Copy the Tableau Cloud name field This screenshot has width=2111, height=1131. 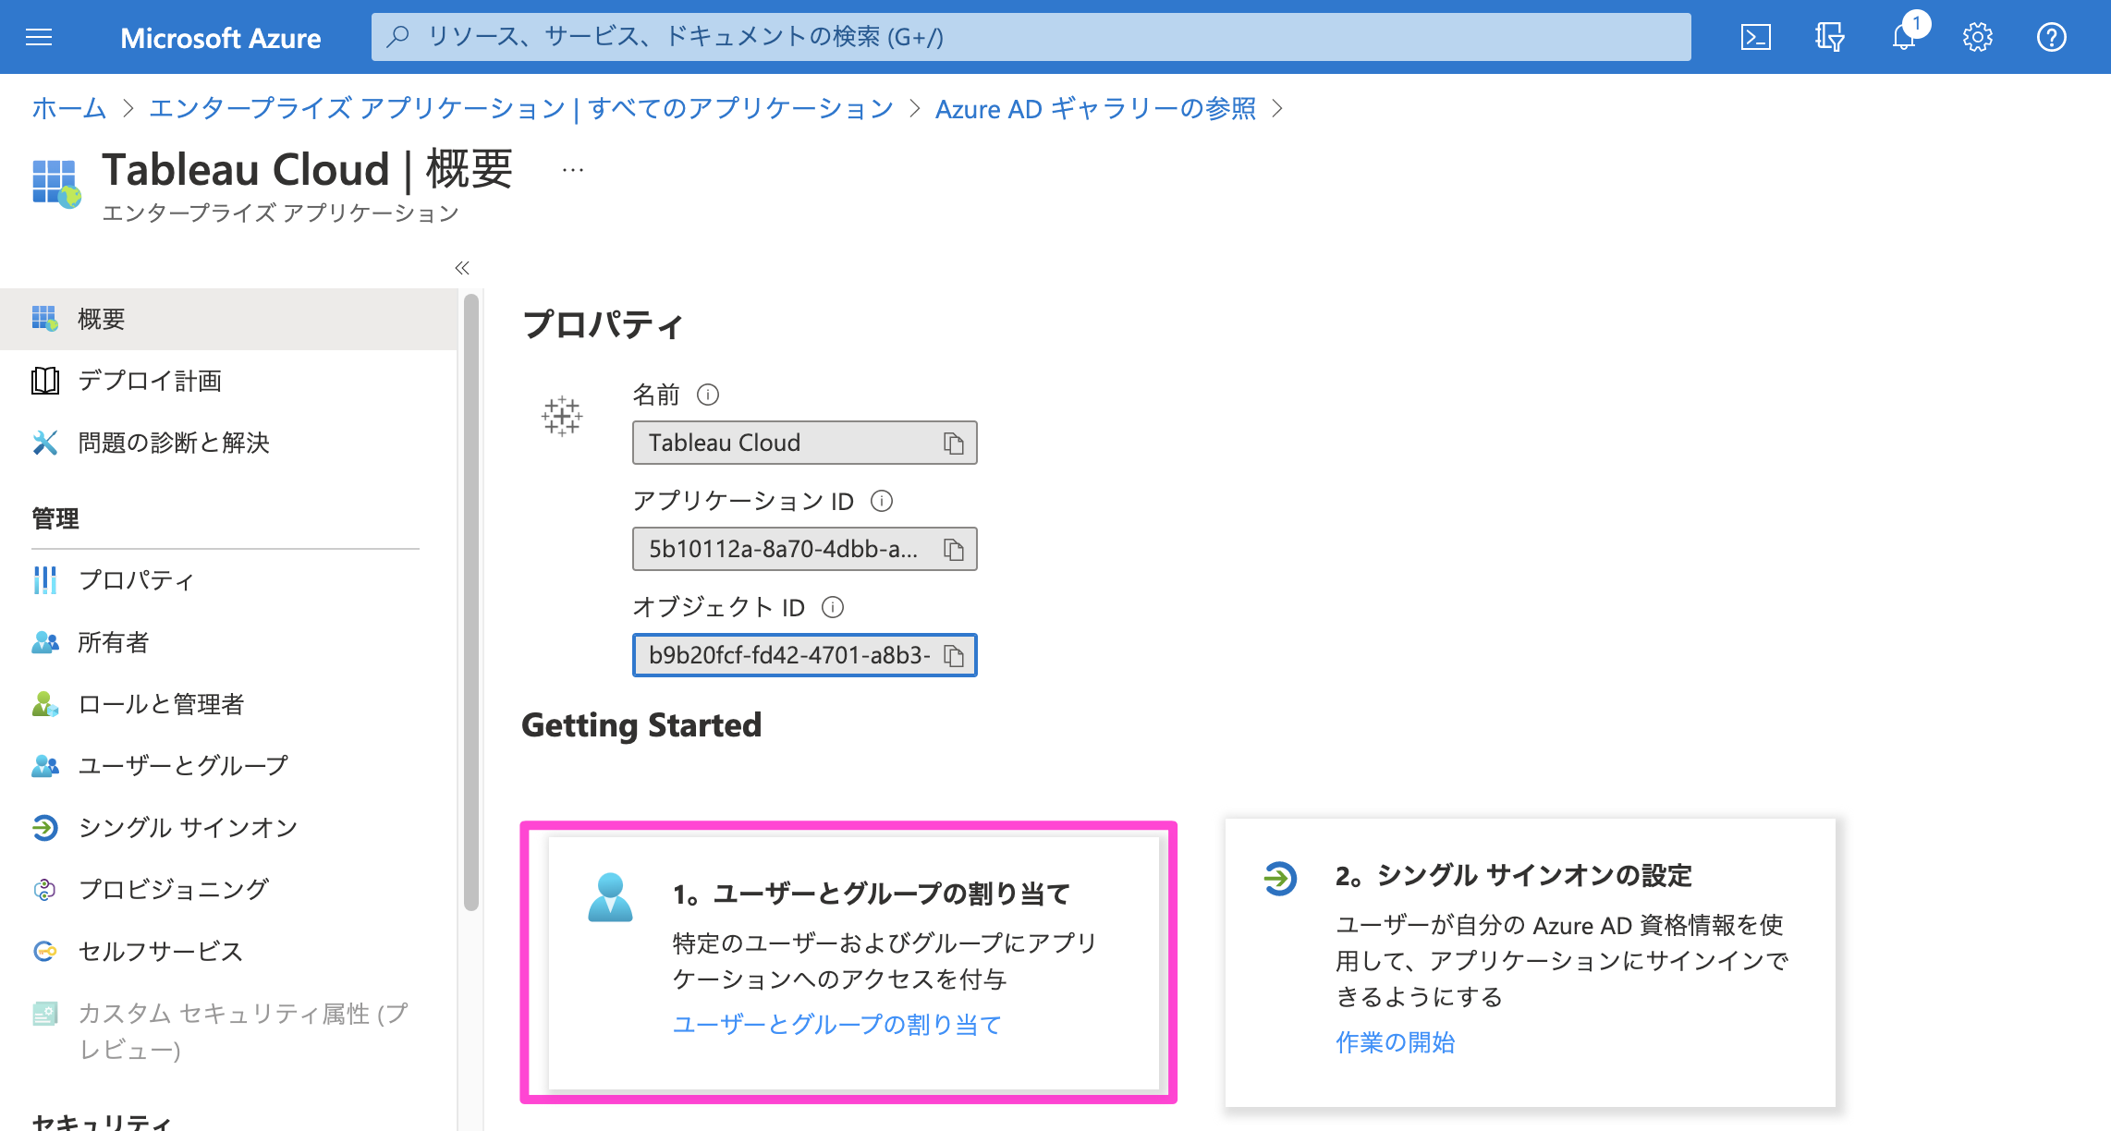pyautogui.click(x=954, y=443)
